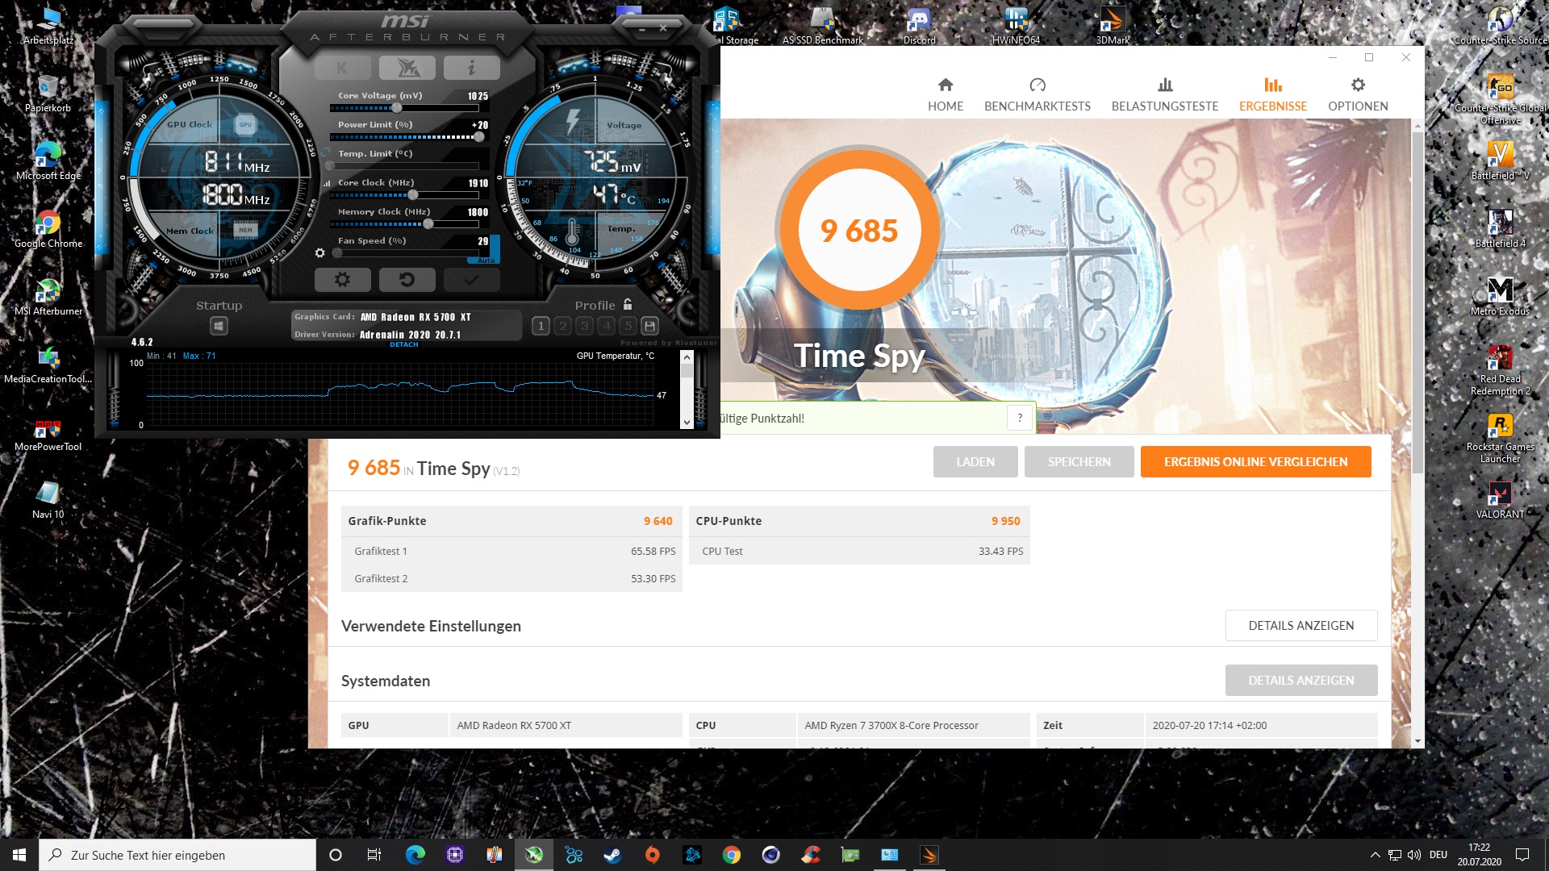The image size is (1549, 871).
Task: Toggle Apply at Windows Startup button
Action: 219,326
